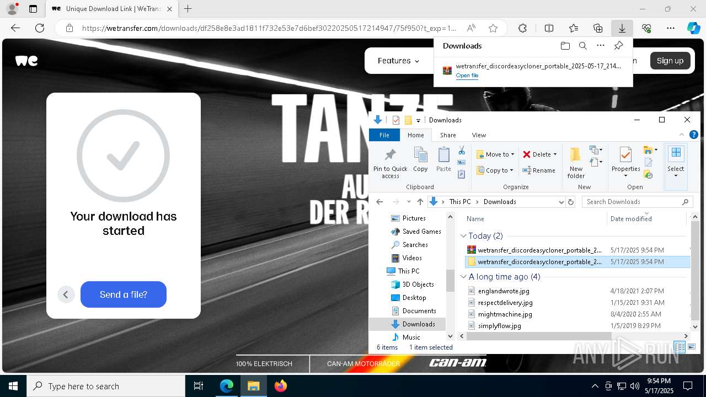
Task: Click the Edge Downloads toolbar button
Action: [622, 28]
